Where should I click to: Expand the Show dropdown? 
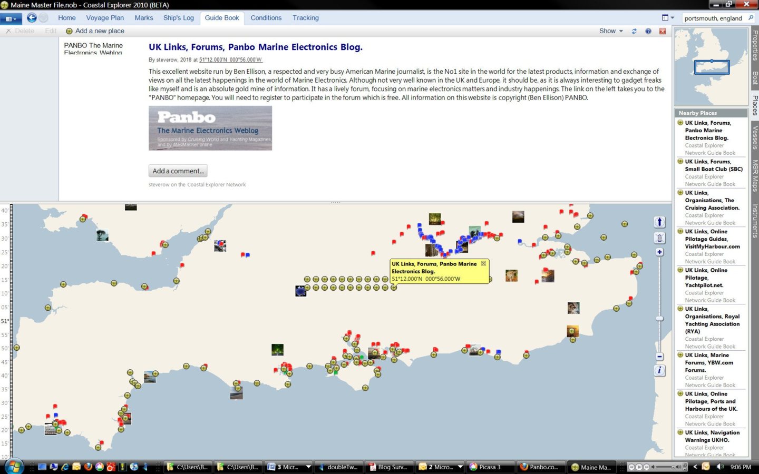(x=611, y=31)
